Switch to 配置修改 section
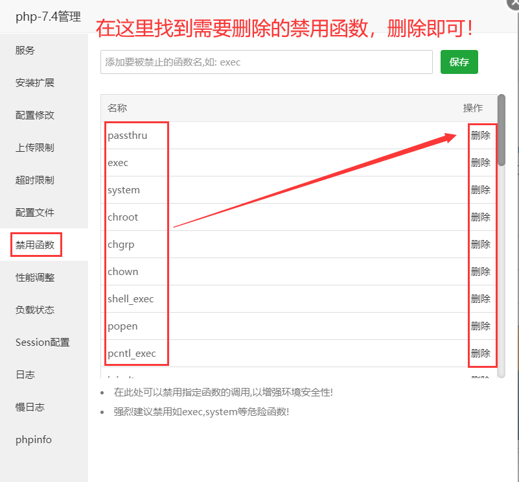 (35, 115)
